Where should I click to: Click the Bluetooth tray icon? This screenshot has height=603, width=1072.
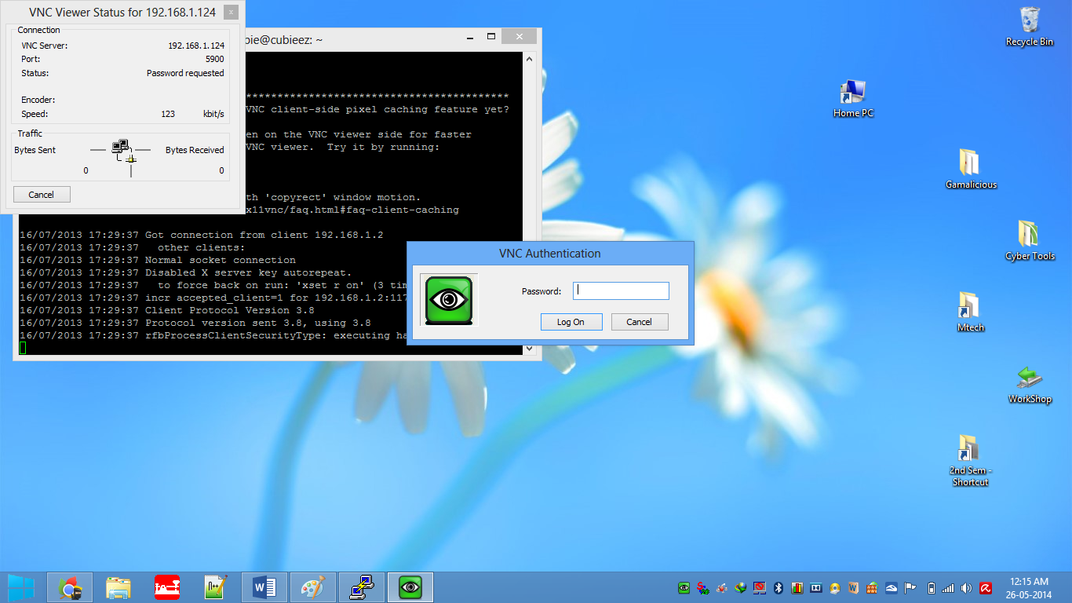778,588
